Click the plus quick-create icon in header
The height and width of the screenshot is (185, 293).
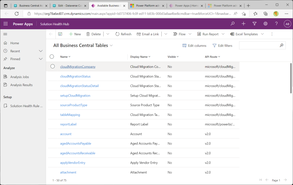[243, 24]
